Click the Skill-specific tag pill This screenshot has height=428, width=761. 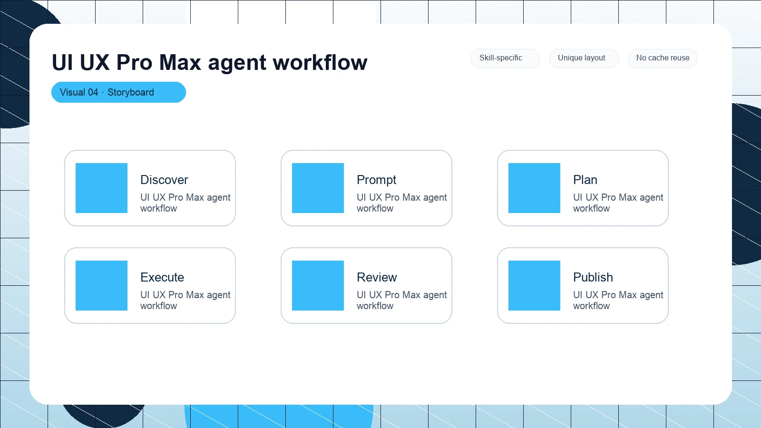click(x=505, y=58)
